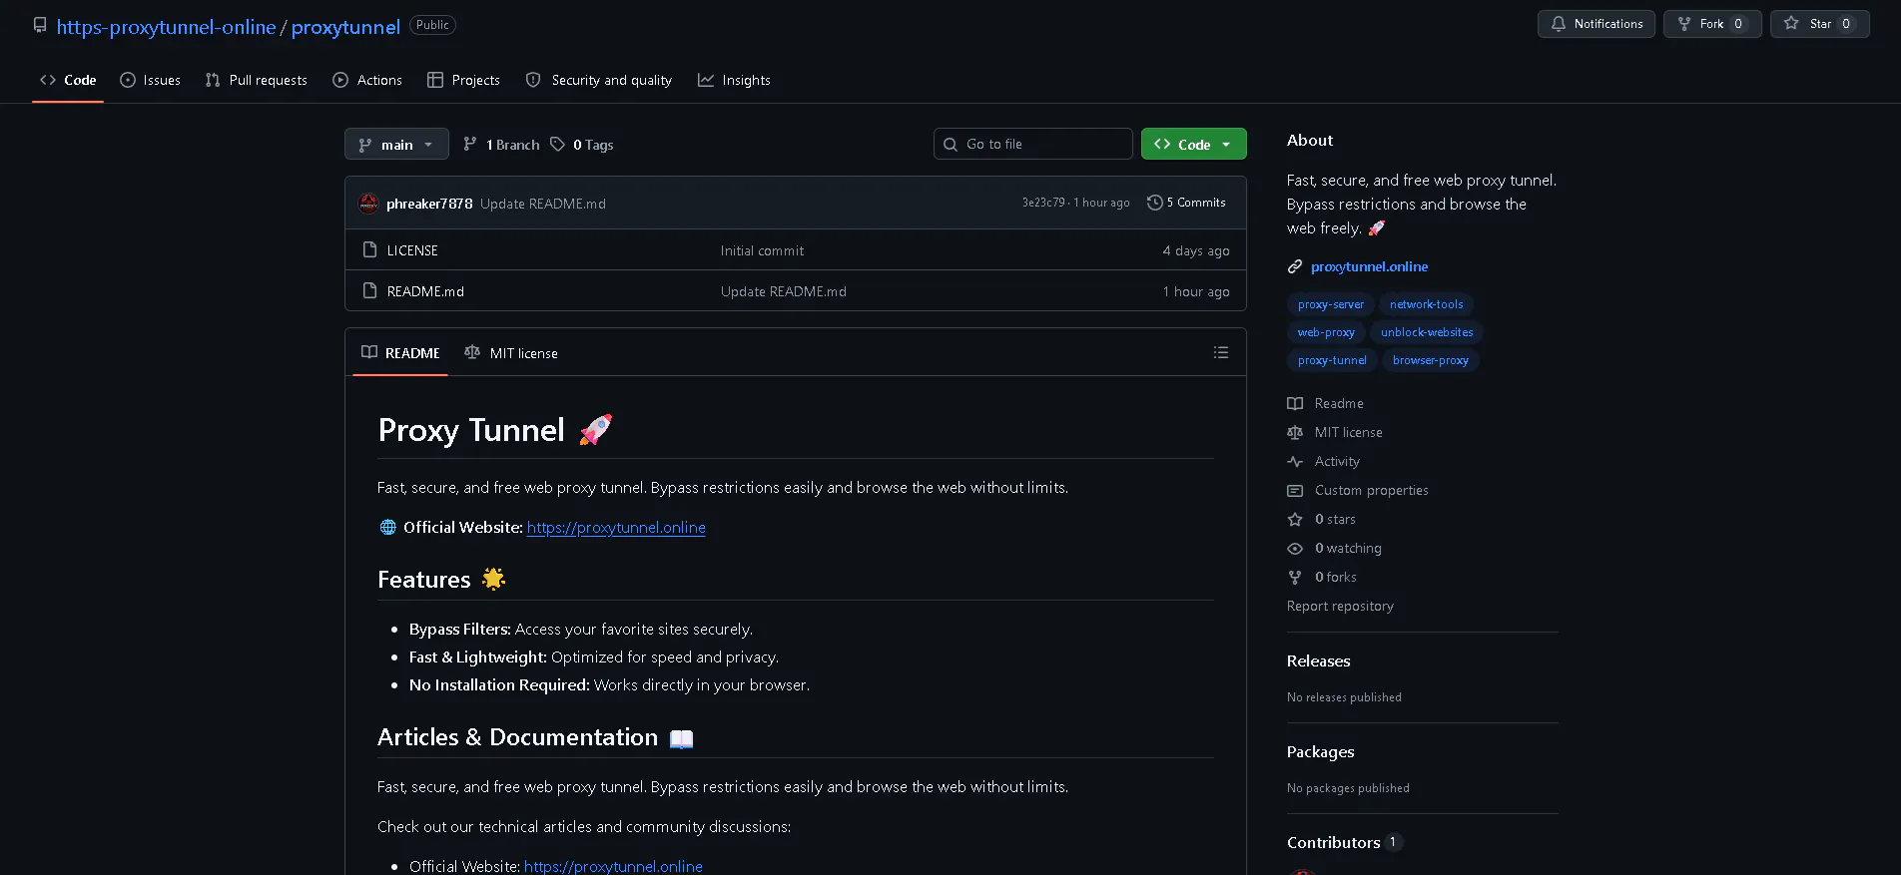Open the Issues tab

click(x=151, y=80)
